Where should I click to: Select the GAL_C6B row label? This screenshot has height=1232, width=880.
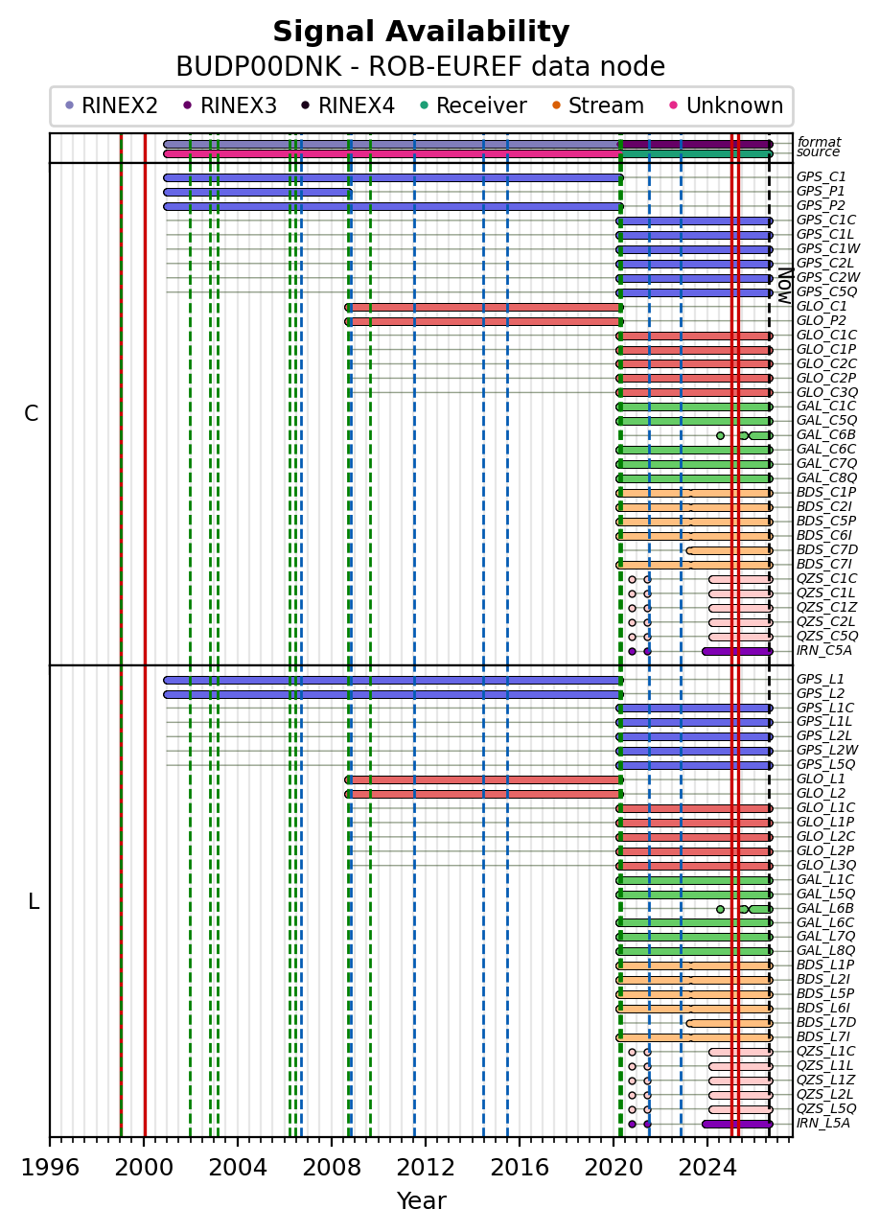[826, 434]
